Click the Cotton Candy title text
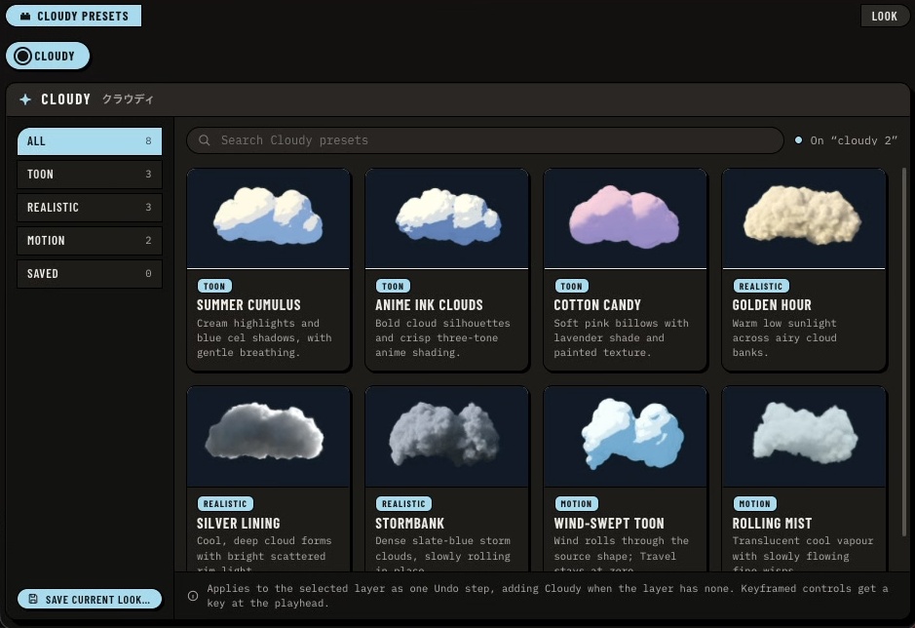This screenshot has width=915, height=628. [x=597, y=305]
